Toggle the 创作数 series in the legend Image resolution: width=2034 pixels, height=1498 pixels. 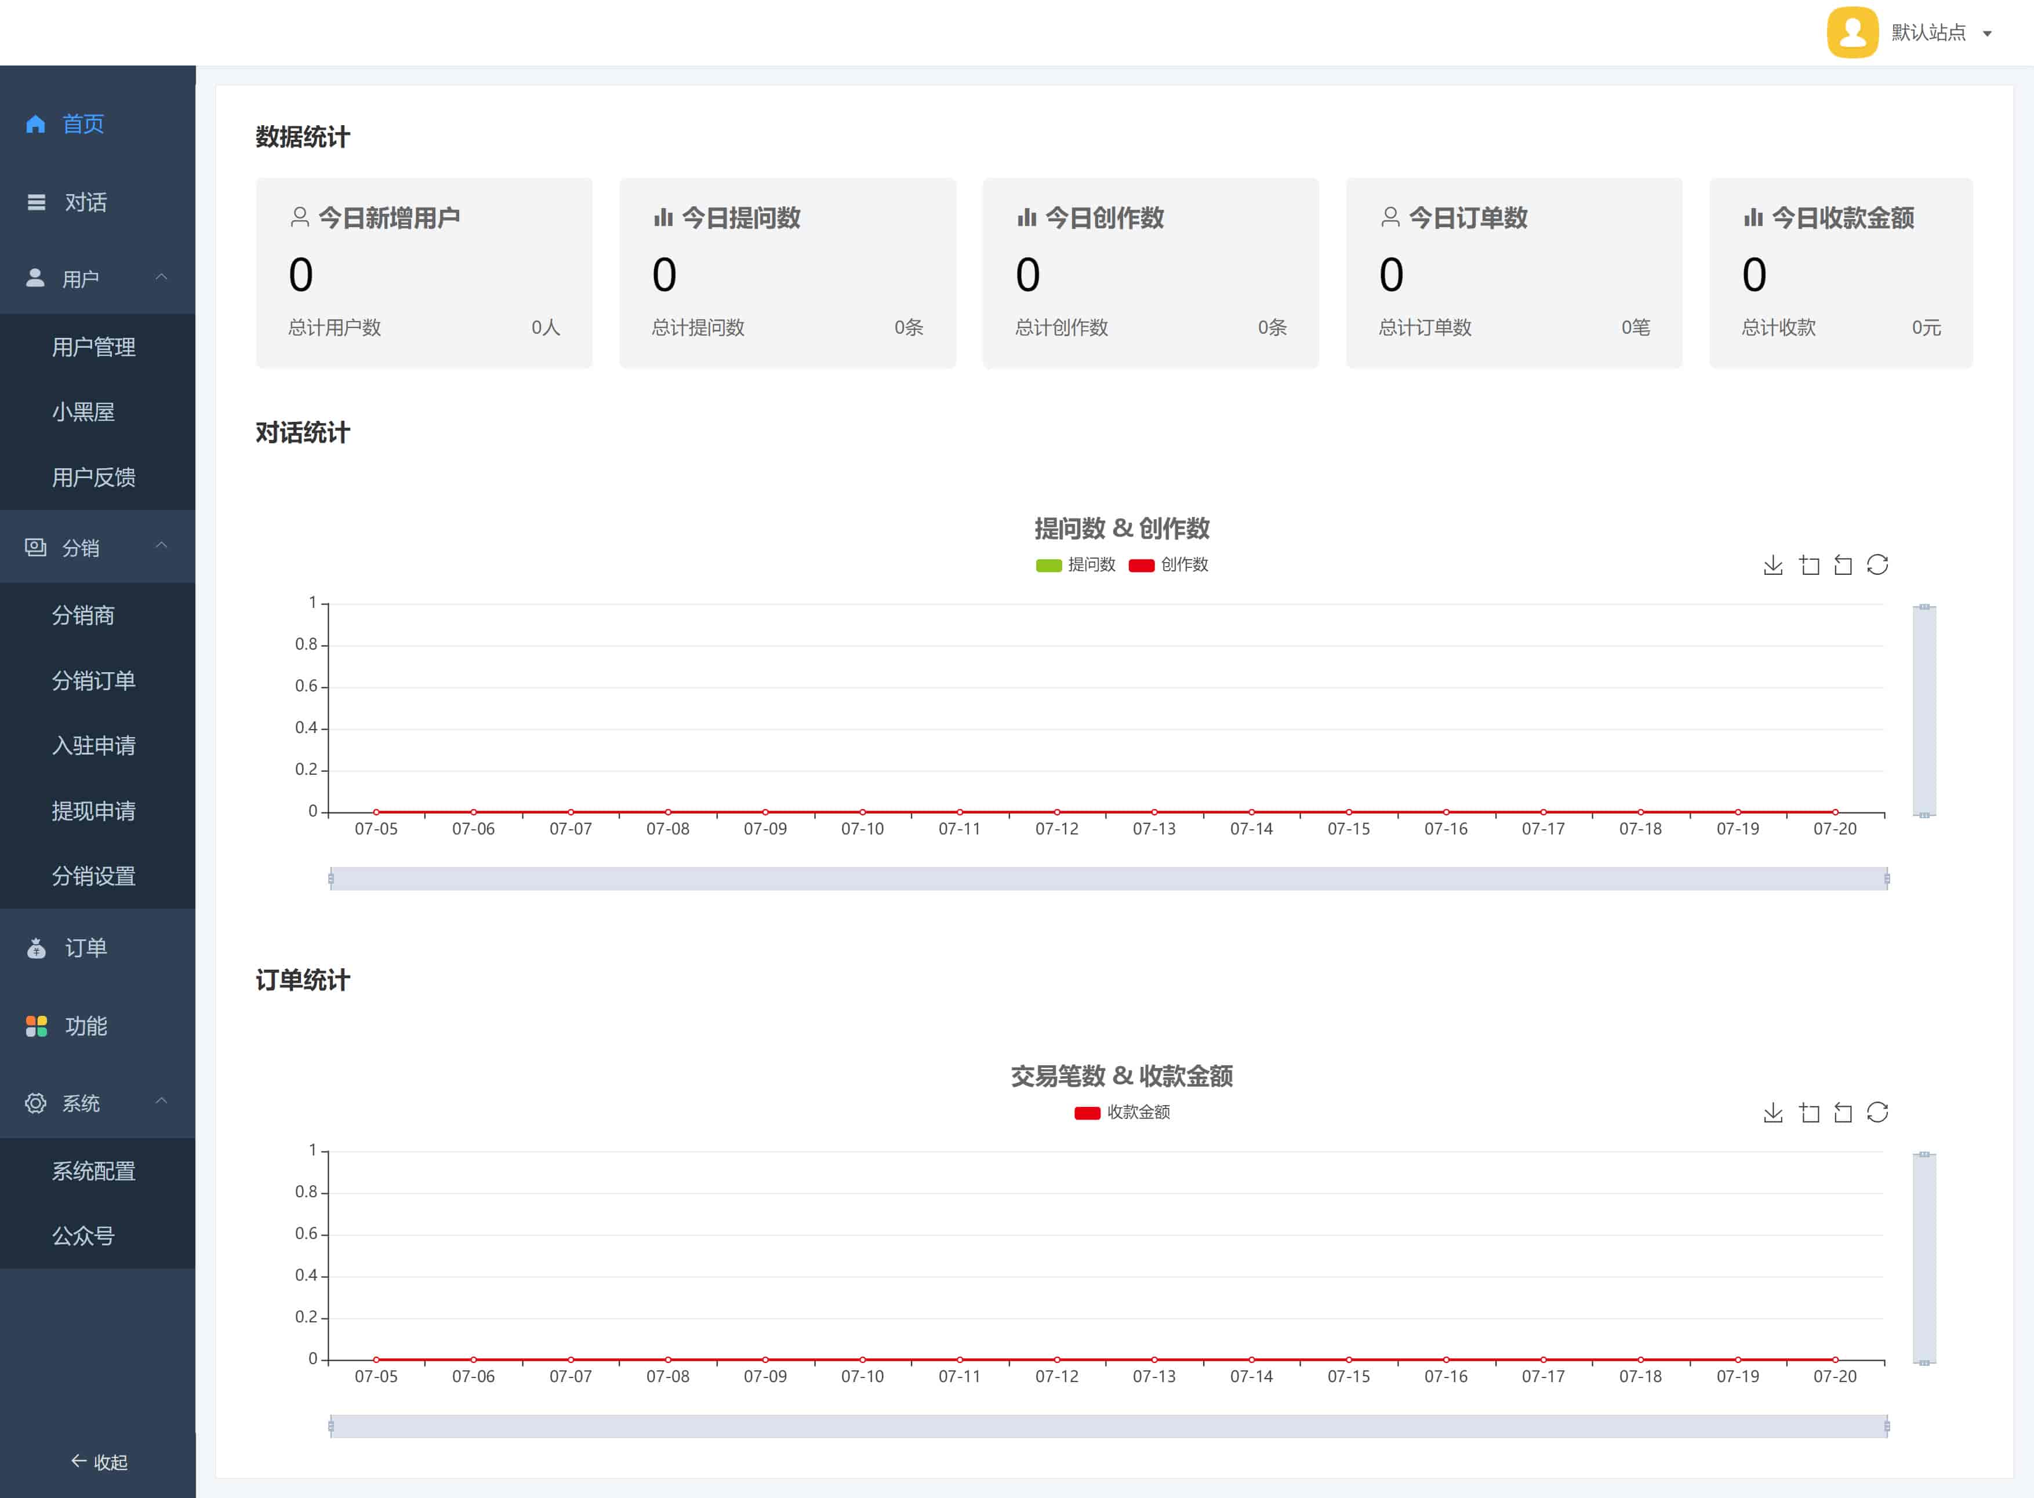(1168, 565)
